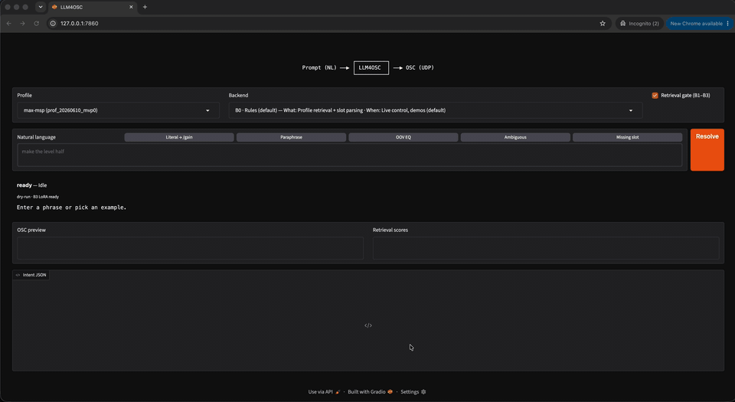The height and width of the screenshot is (402, 735).
Task: Click the 'dry-run · B3 LoRA ready' text
Action: point(38,197)
